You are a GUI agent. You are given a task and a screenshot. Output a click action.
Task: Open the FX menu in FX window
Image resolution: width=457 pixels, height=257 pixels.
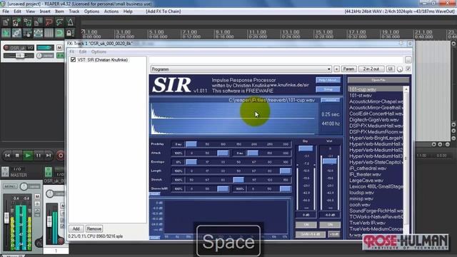[x=71, y=51]
